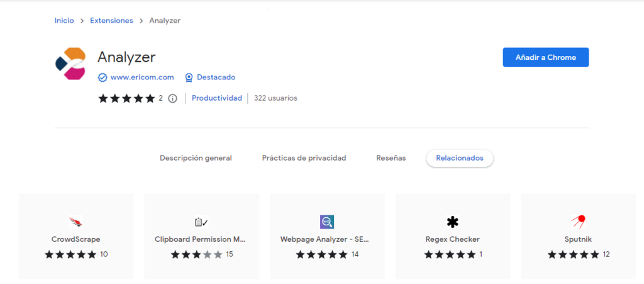The height and width of the screenshot is (284, 644).
Task: Go to the Inicio breadcrumb link
Action: tap(65, 21)
